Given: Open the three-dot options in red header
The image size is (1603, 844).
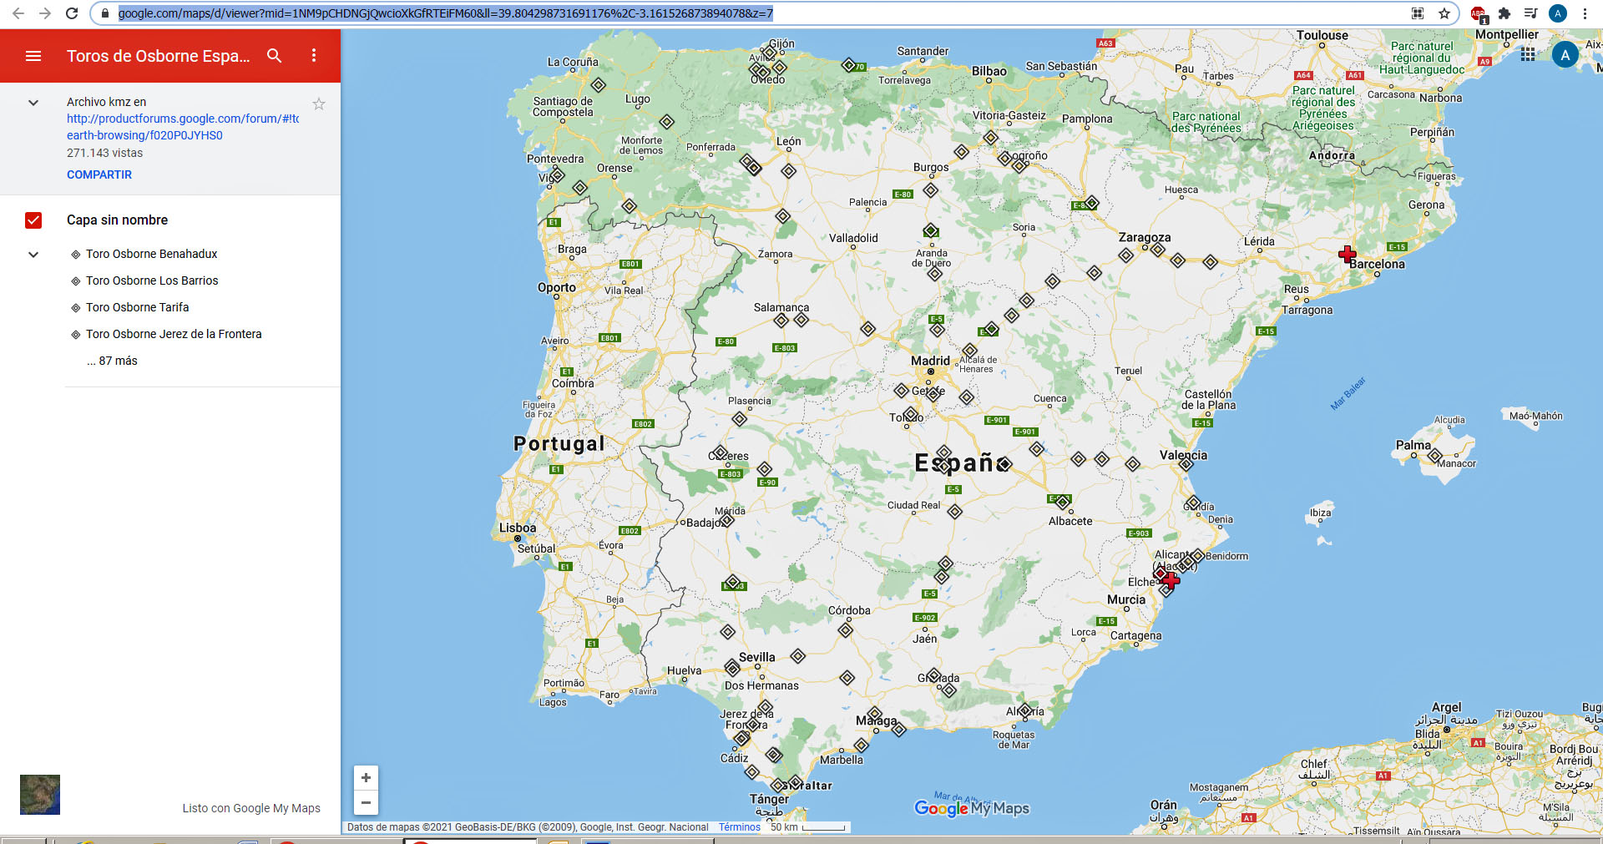Looking at the screenshot, I should (314, 55).
